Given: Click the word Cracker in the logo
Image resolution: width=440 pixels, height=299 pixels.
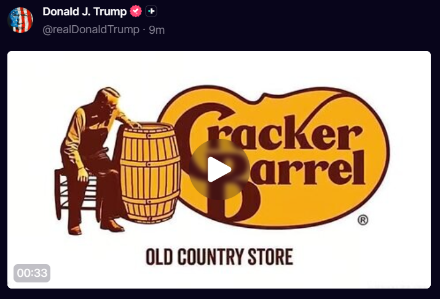Looking at the screenshot, I should (269, 129).
